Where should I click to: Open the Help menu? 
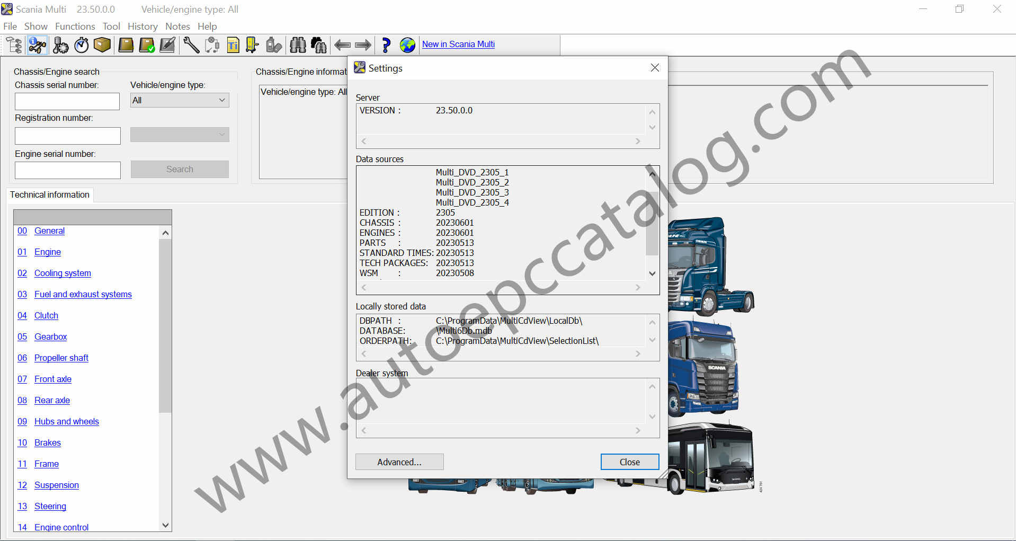click(x=207, y=26)
